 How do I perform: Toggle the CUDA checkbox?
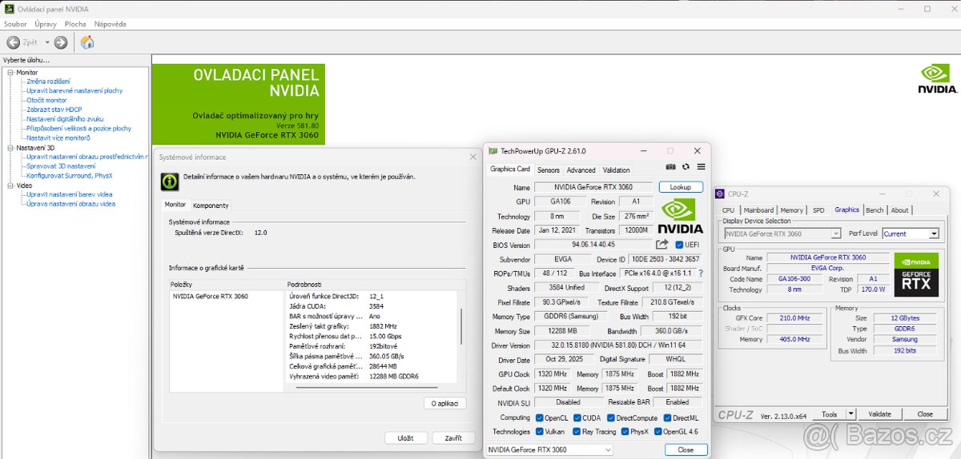click(576, 417)
